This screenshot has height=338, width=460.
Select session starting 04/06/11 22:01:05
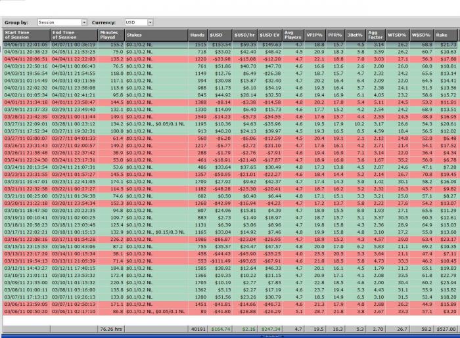tap(230, 45)
